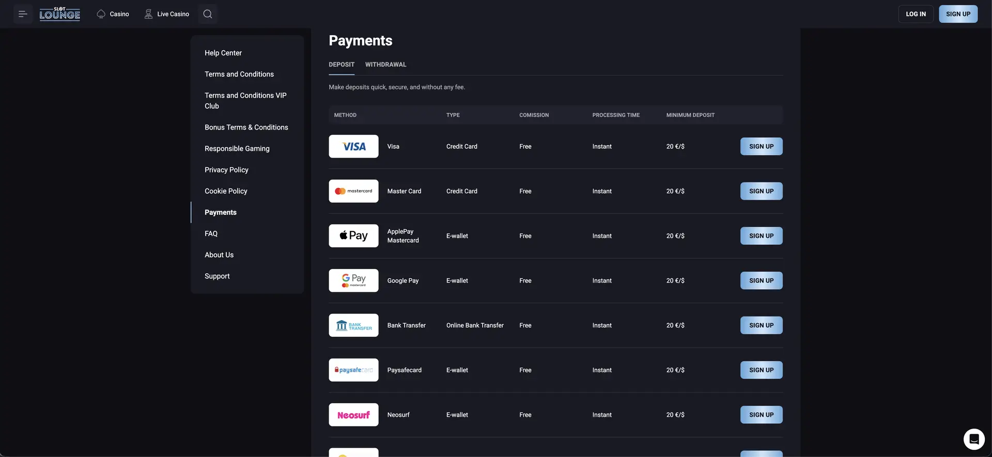Image resolution: width=992 pixels, height=457 pixels.
Task: Click SIGN UP in ApplePay row
Action: (x=761, y=236)
